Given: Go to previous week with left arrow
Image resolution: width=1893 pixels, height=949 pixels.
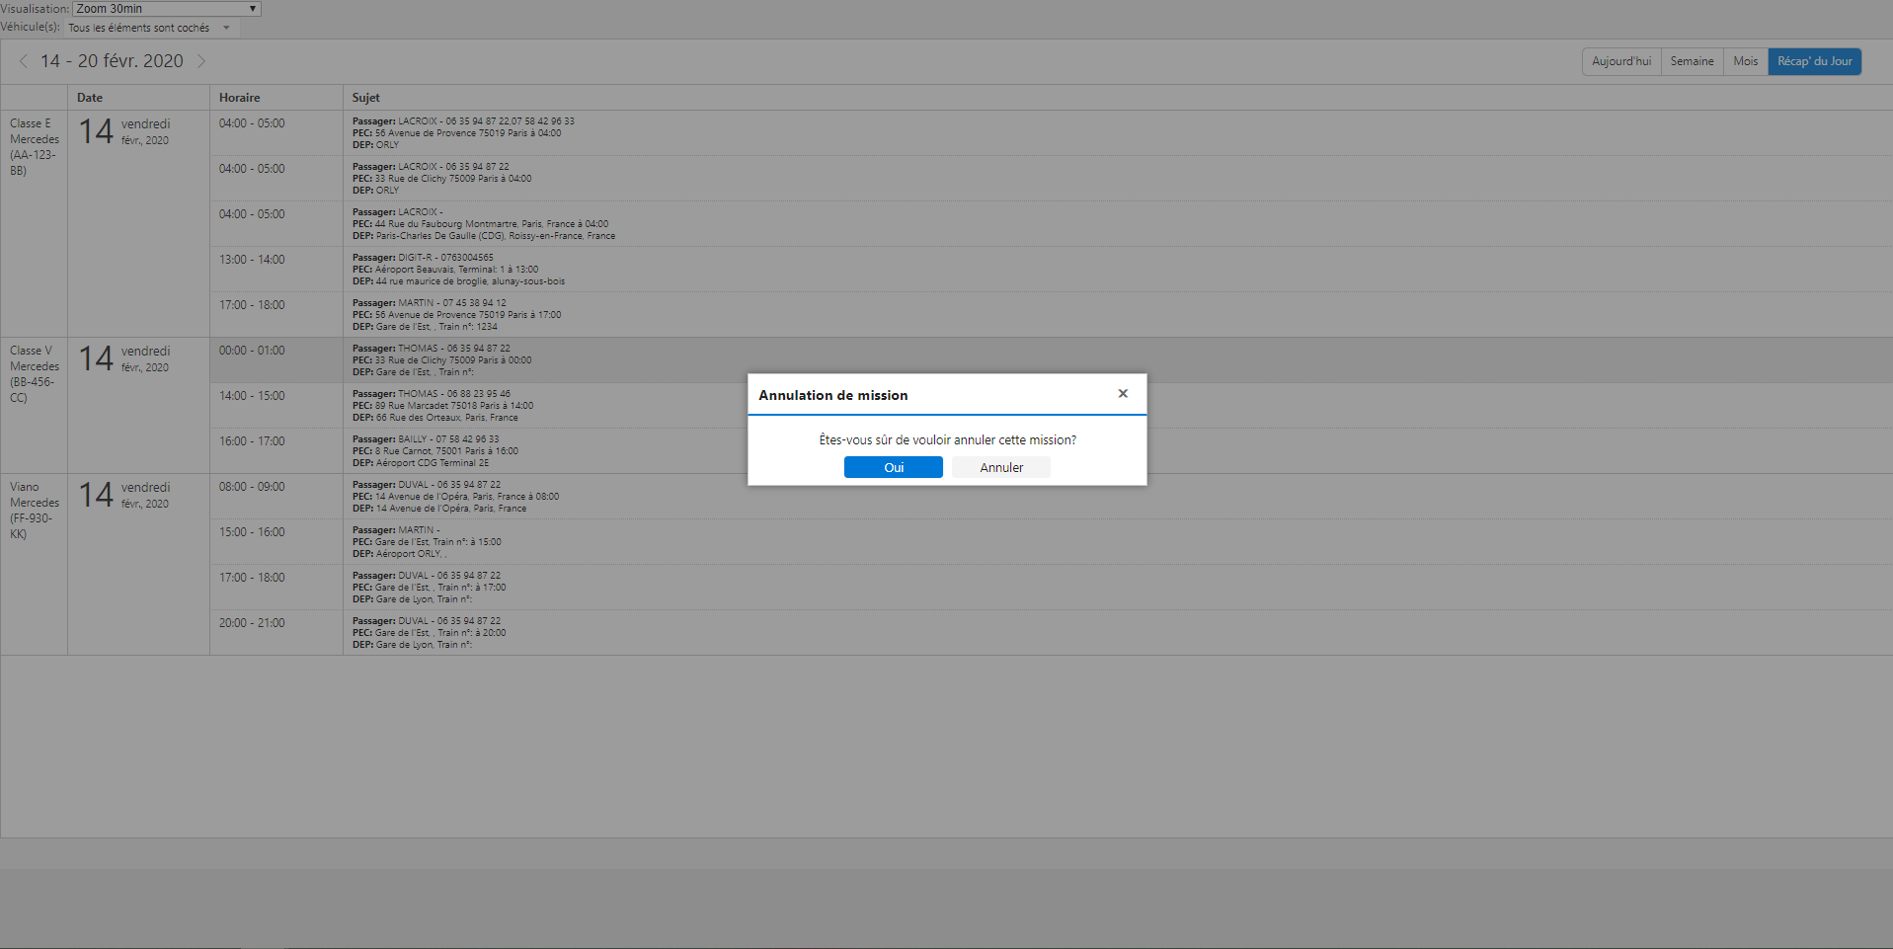Looking at the screenshot, I should click(24, 61).
